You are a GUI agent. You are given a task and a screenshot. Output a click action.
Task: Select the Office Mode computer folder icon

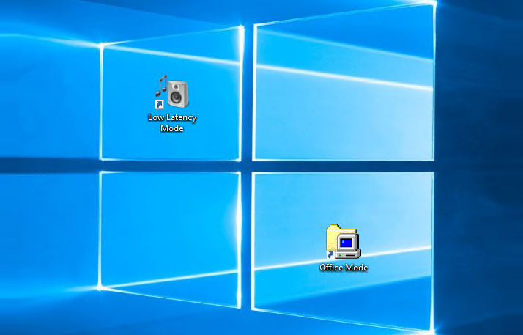pos(344,242)
